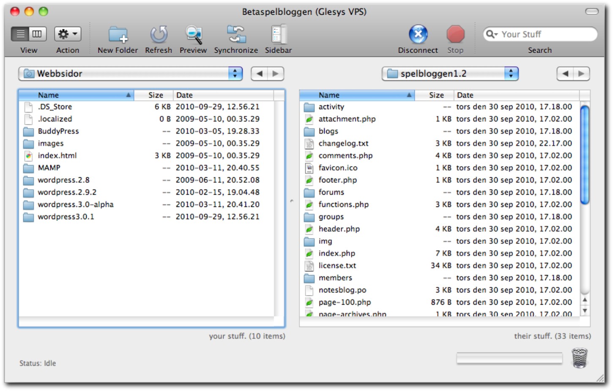Image resolution: width=613 pixels, height=391 pixels.
Task: Click the header.php file name
Action: [339, 229]
